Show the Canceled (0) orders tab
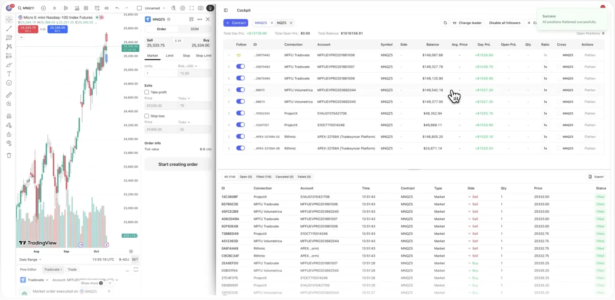 [284, 177]
